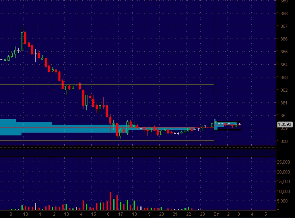This screenshot has width=295, height=218.
Task: Click the 25,000 volume axis label
Action: tap(283, 162)
